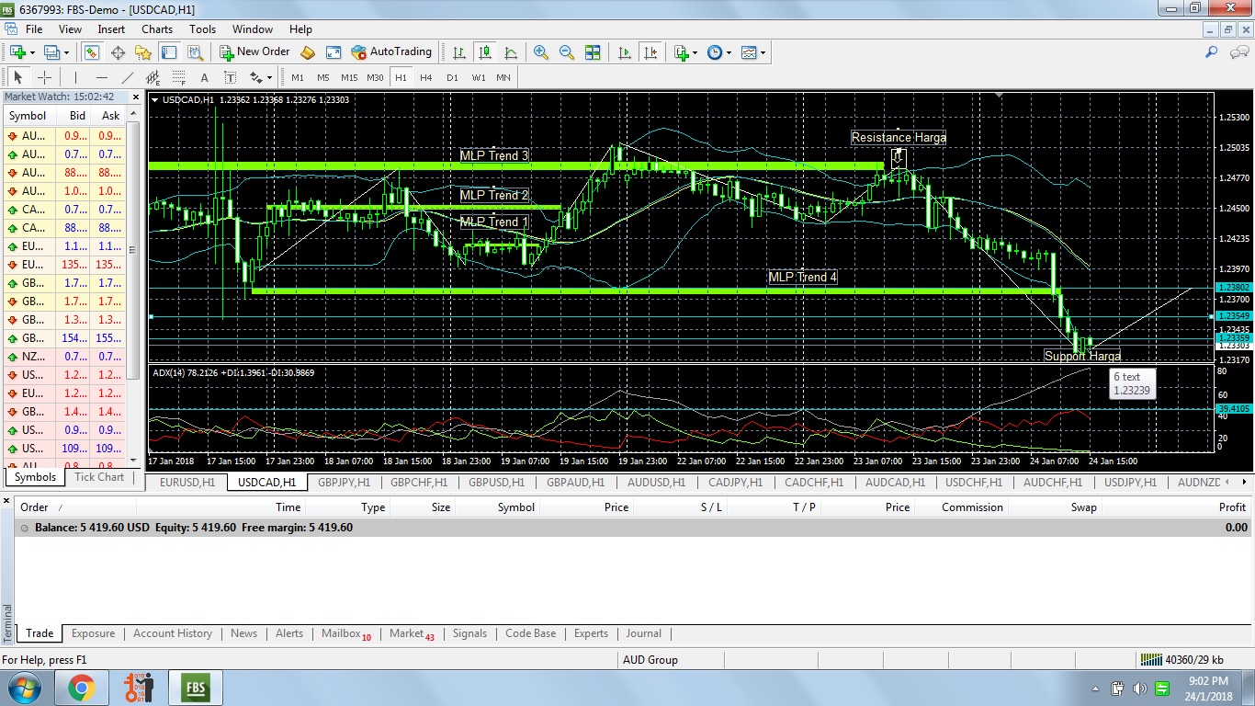
Task: Open the Charts menu
Action: [157, 29]
